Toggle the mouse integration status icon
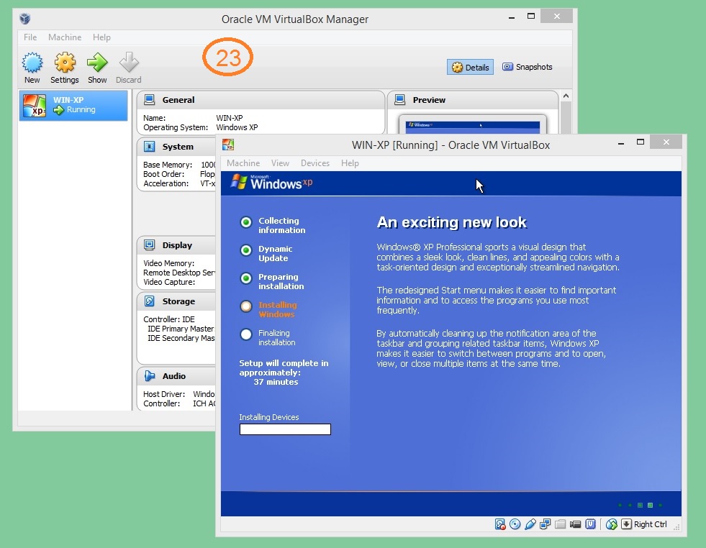 (x=612, y=524)
